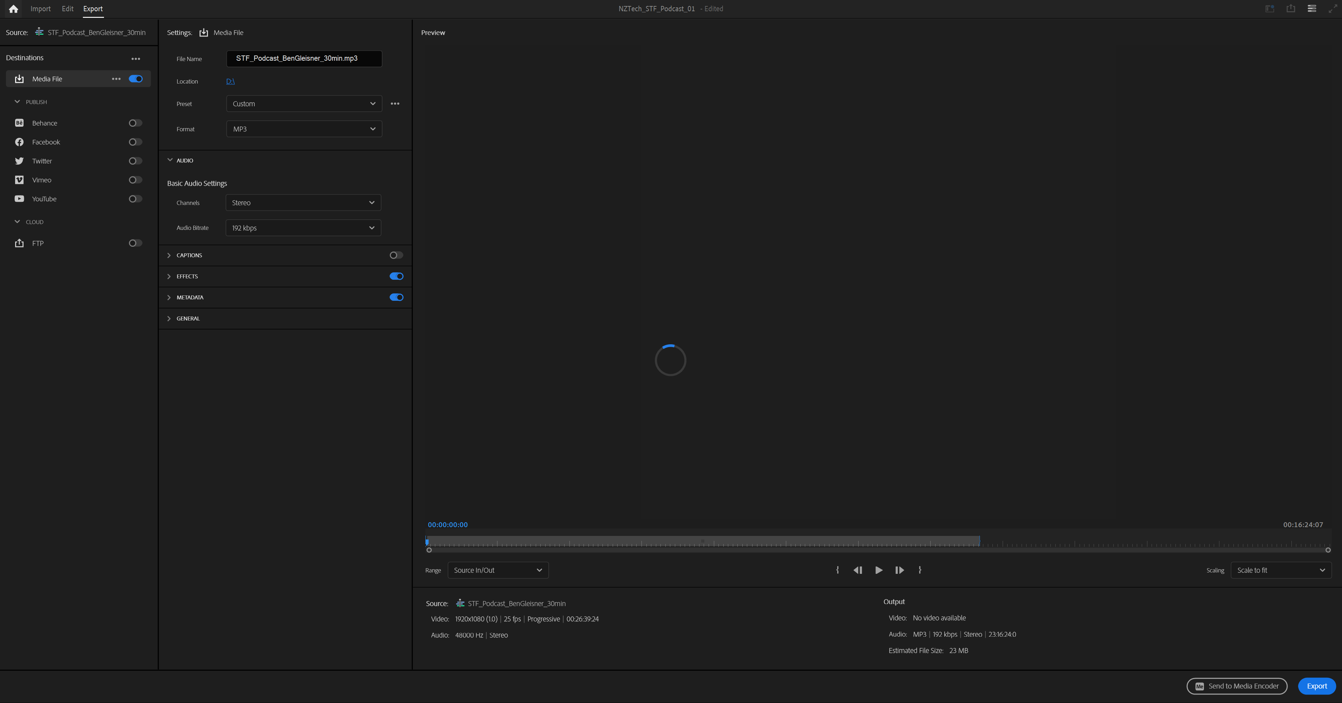Viewport: 1342px width, 703px height.
Task: Open the Format dropdown showing MP3
Action: 304,128
